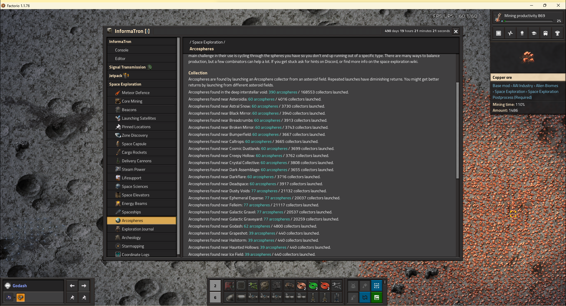Open the Delivery Cannons page
566x306 pixels.
[142, 161]
